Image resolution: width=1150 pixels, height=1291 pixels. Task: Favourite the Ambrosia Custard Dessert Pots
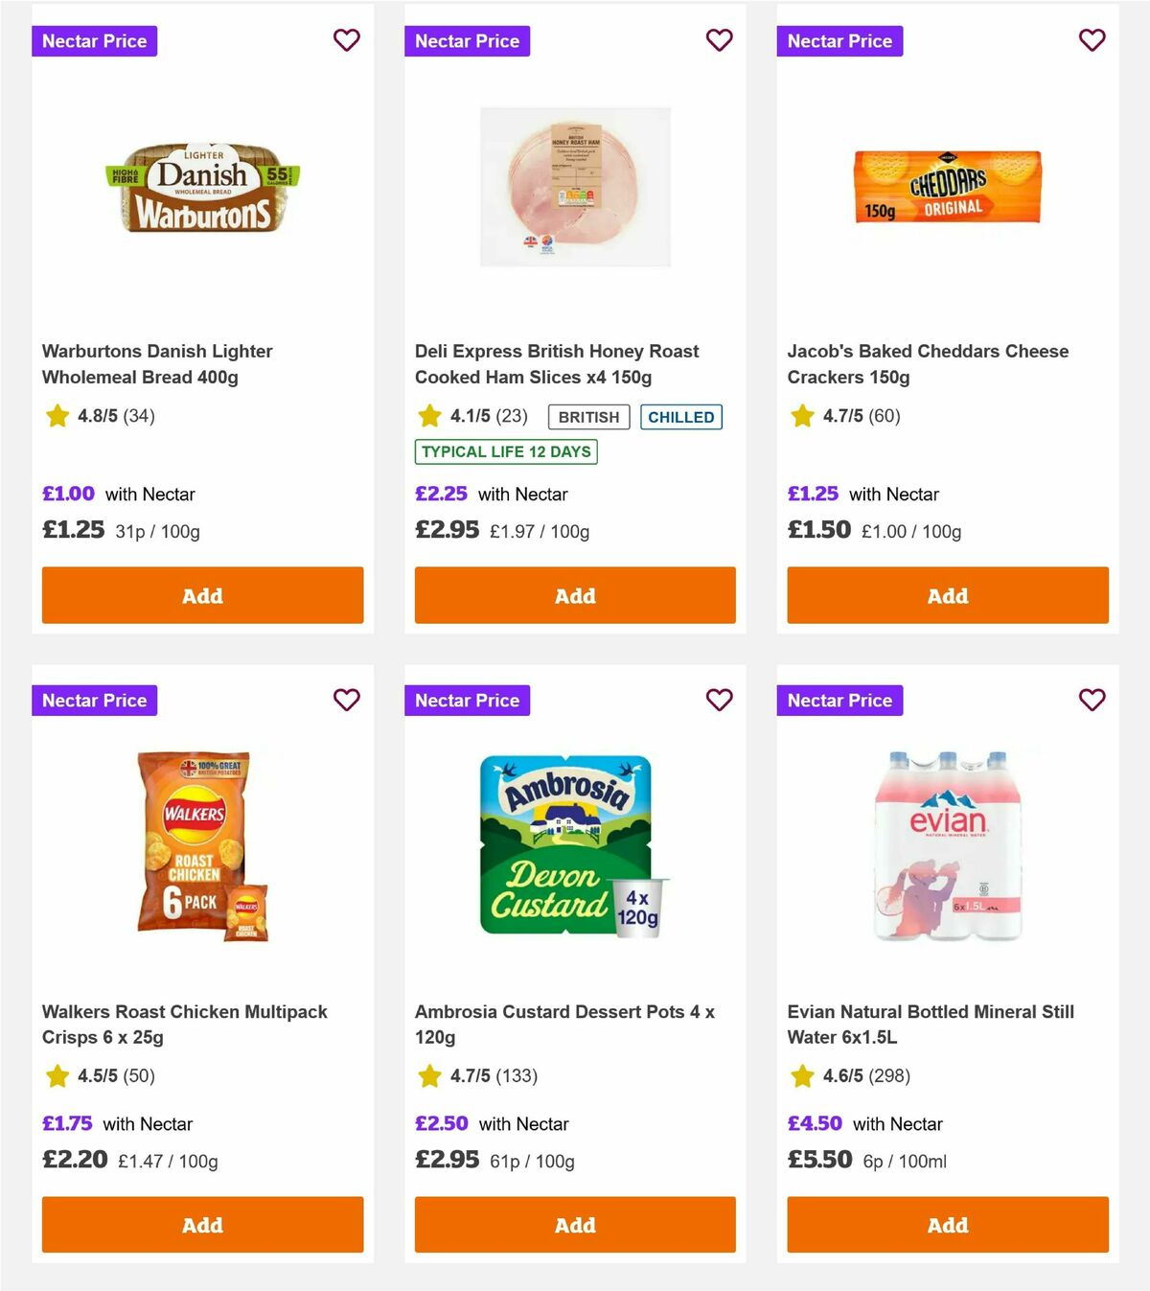click(x=719, y=701)
